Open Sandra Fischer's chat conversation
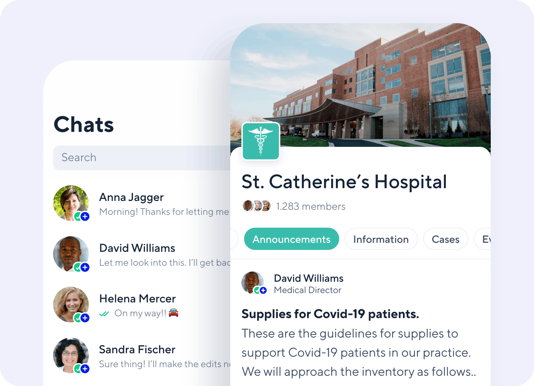This screenshot has width=534, height=386. click(142, 356)
